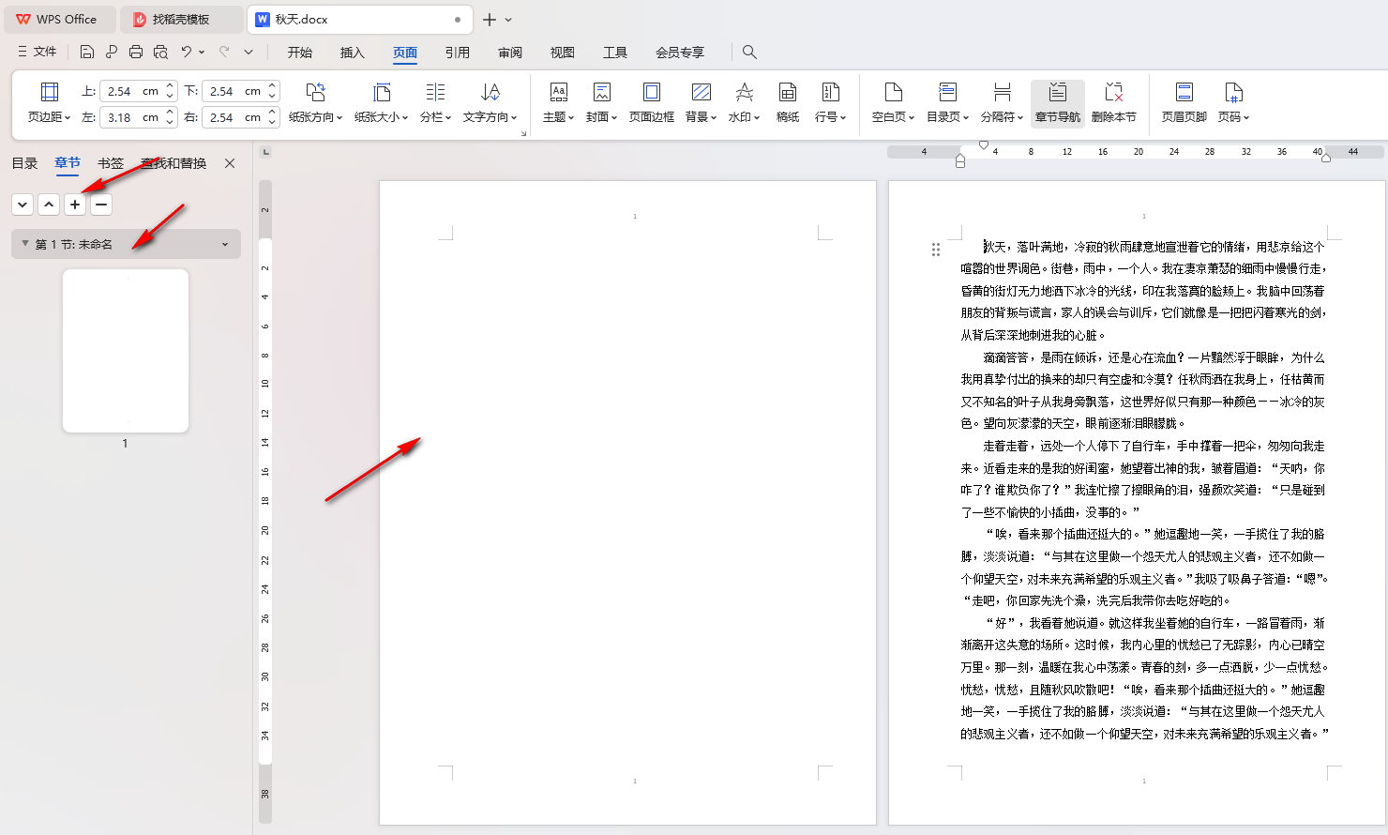
Task: Switch to the 视图 ribbon tab
Action: [563, 53]
